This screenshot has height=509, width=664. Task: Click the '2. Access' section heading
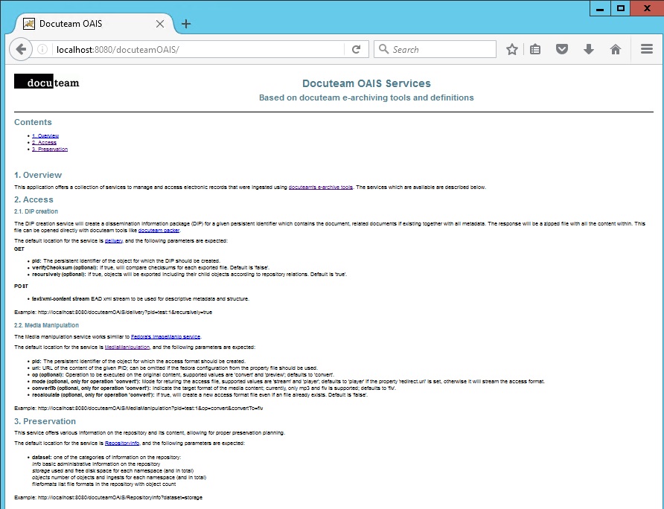pyautogui.click(x=34, y=199)
